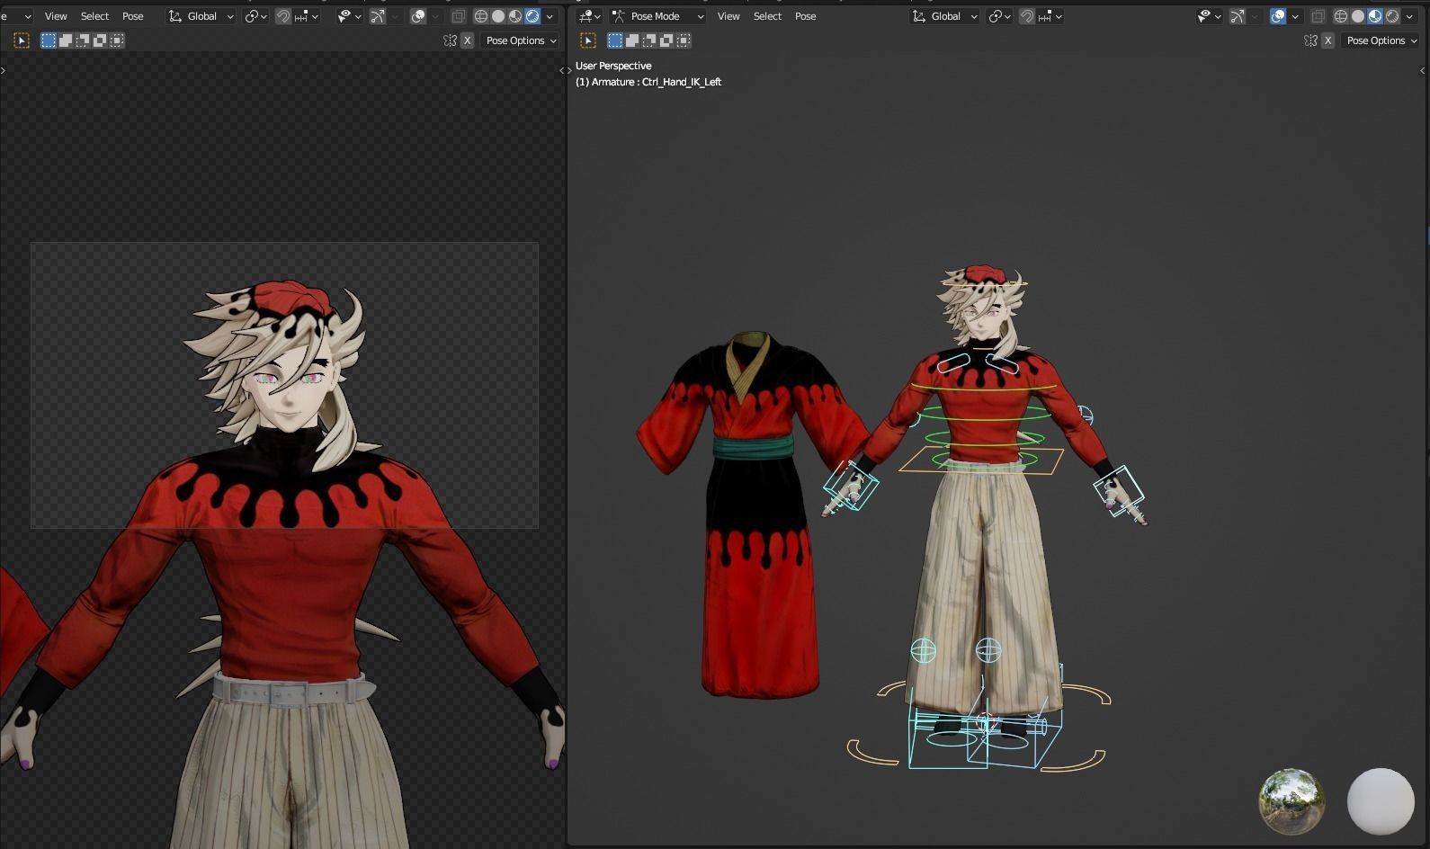Expand Pose Options in right viewport
Viewport: 1430px width, 849px height.
click(x=1381, y=40)
